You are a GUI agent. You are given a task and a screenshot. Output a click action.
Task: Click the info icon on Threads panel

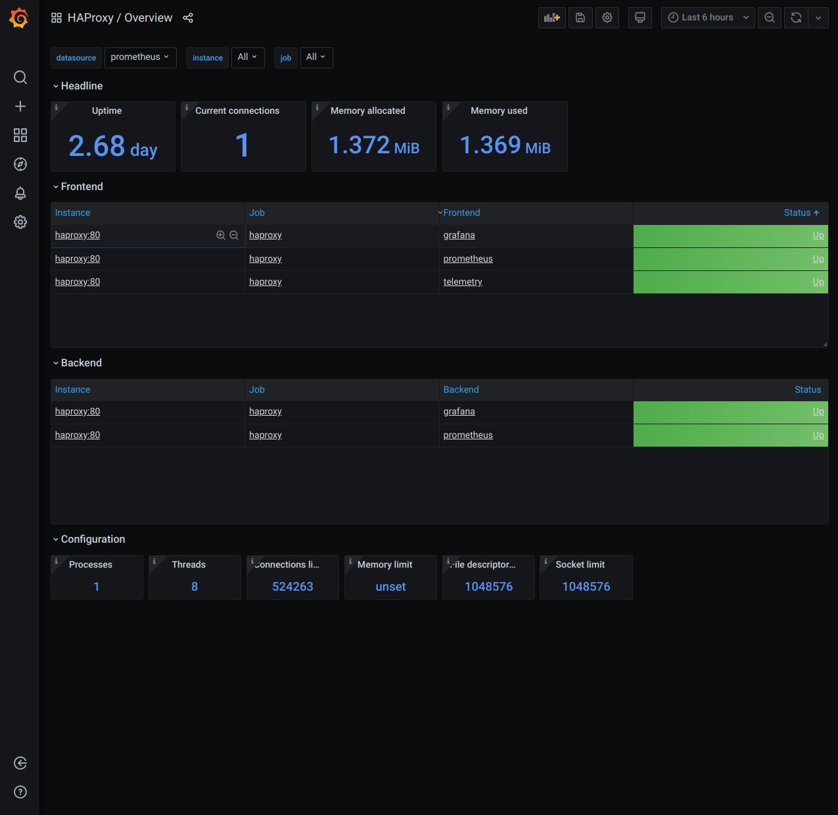pyautogui.click(x=154, y=561)
